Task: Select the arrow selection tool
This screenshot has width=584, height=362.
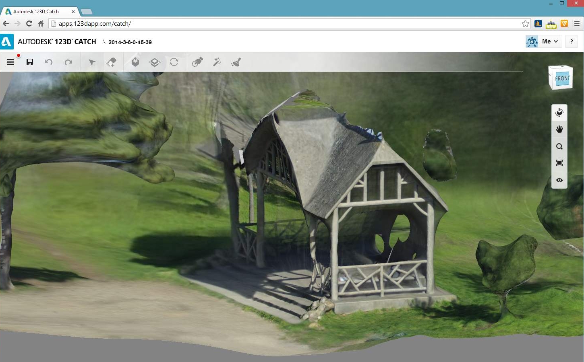Action: pos(92,62)
